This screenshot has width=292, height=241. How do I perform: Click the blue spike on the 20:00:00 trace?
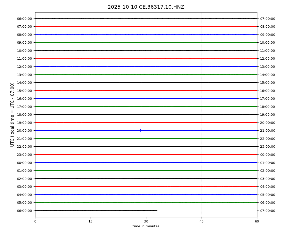[x=140, y=130]
